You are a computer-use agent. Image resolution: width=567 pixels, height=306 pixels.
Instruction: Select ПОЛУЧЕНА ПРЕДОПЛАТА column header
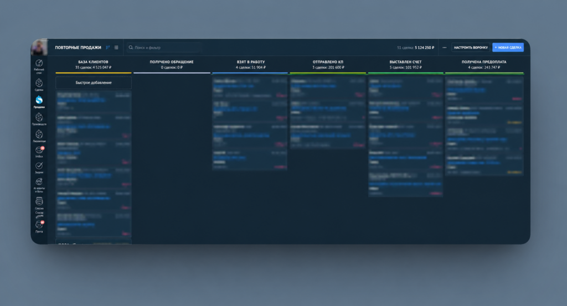tap(484, 62)
